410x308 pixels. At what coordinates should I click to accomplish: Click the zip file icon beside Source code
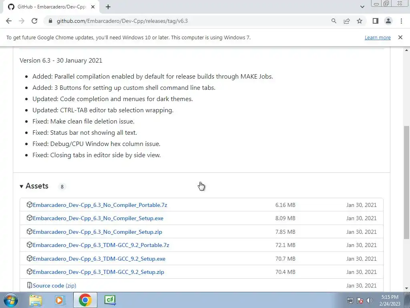coord(30,285)
